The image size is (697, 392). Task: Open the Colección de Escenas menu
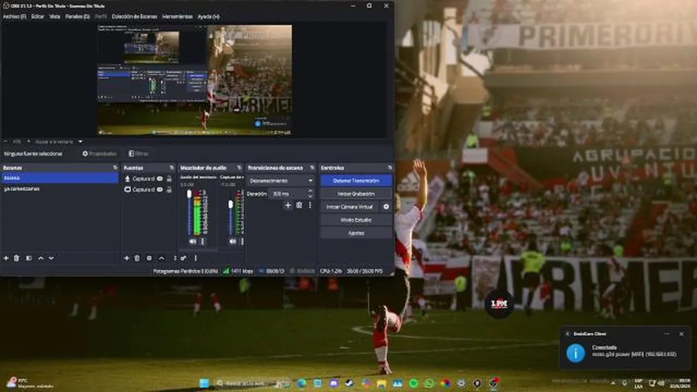point(135,16)
